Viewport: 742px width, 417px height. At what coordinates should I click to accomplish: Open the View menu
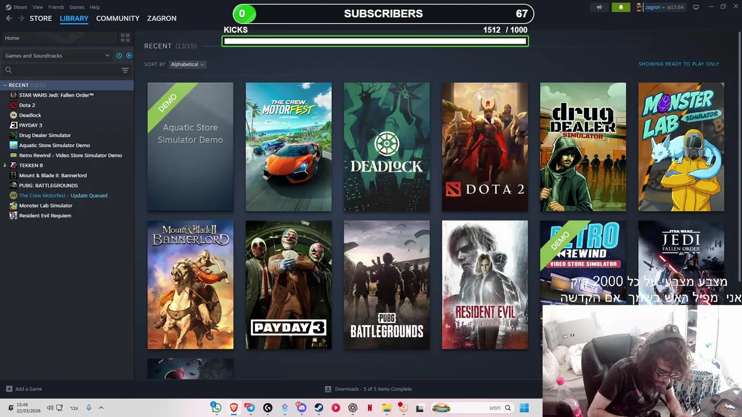coord(38,7)
